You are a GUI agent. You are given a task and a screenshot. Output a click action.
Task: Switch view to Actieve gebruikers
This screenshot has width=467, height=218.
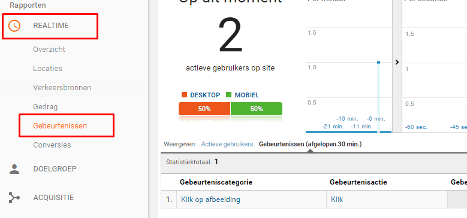point(227,144)
